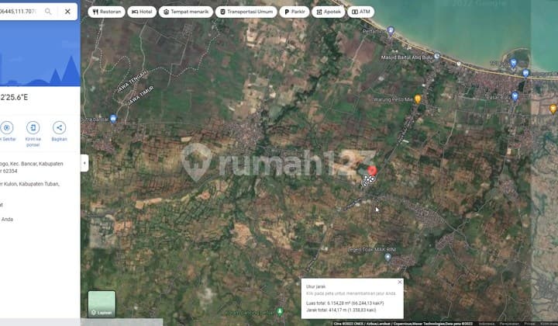Open the Legen Toak MAK RINI marker
The width and height of the screenshot is (558, 326).
coord(388,257)
